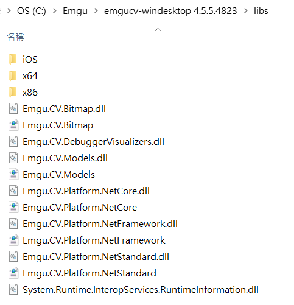Select the Emgu.CV.Platform.NetFramework.dll file name
The height and width of the screenshot is (305, 294).
click(x=100, y=223)
